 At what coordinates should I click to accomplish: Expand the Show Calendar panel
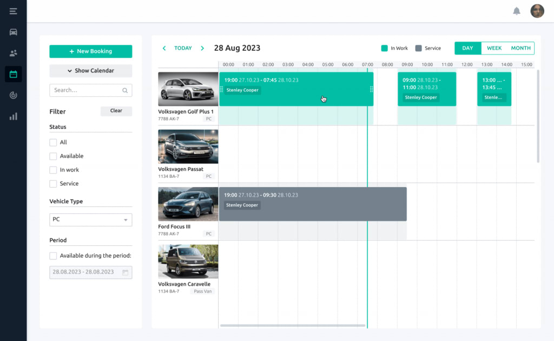(91, 71)
